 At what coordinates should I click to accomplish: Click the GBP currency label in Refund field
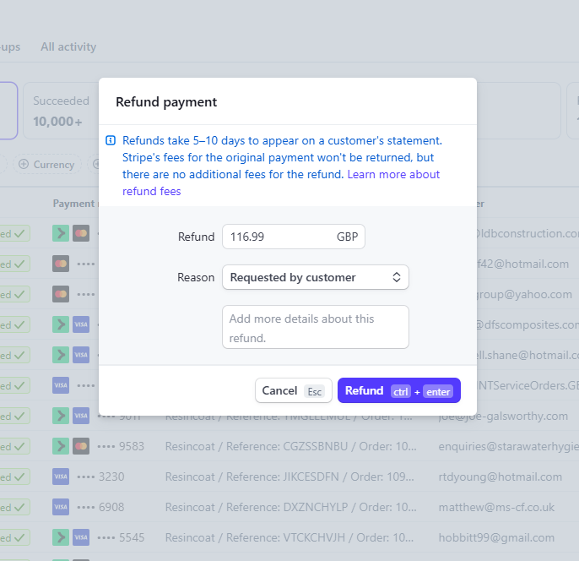pos(347,237)
